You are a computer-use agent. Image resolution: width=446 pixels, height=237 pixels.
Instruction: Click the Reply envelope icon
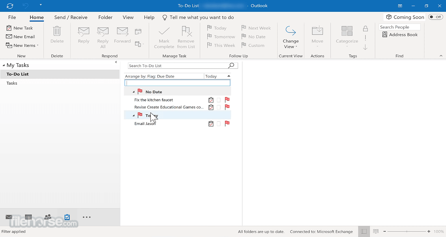pyautogui.click(x=83, y=31)
